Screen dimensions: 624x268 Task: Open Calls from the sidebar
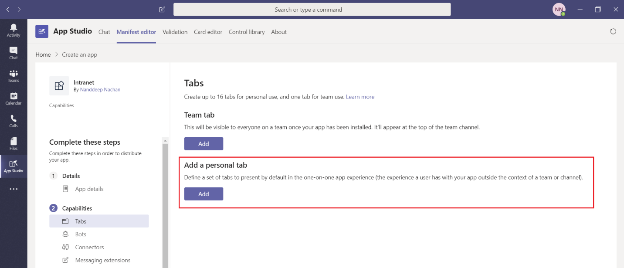(x=14, y=121)
